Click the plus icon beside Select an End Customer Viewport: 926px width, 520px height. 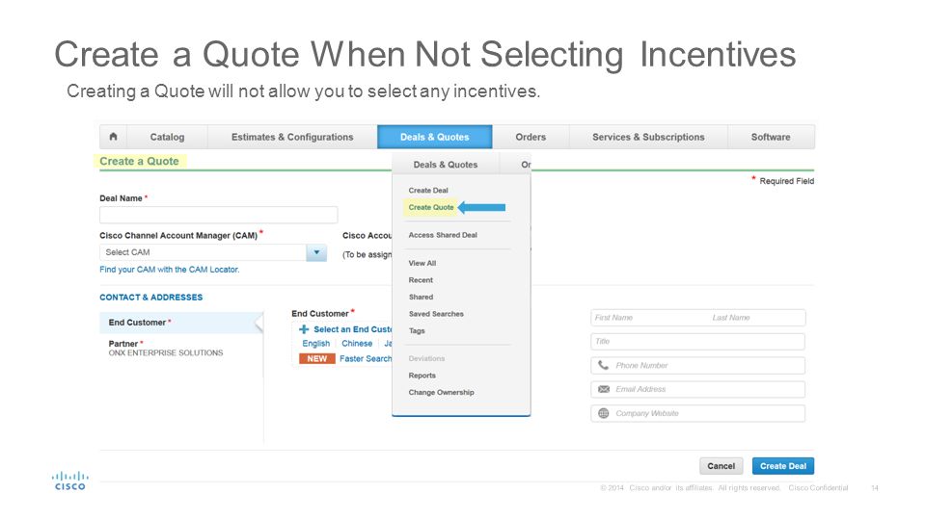pos(304,329)
